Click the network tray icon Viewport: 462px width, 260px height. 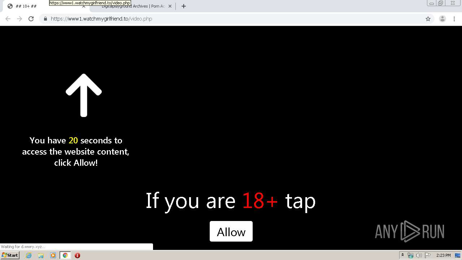410,255
